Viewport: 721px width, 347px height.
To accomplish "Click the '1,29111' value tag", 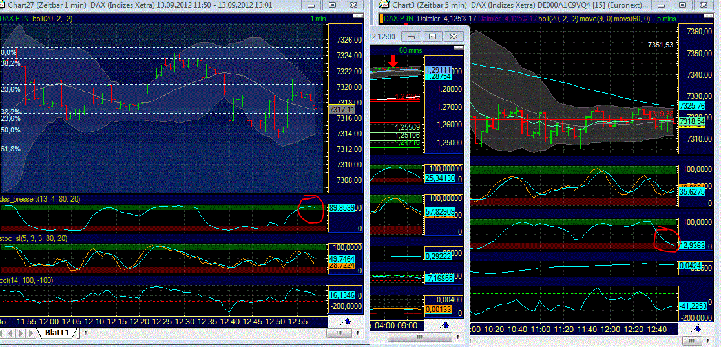I will 438,70.
